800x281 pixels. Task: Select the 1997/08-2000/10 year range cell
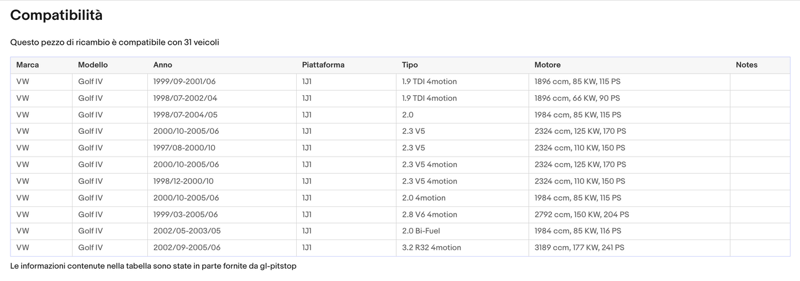tap(183, 148)
